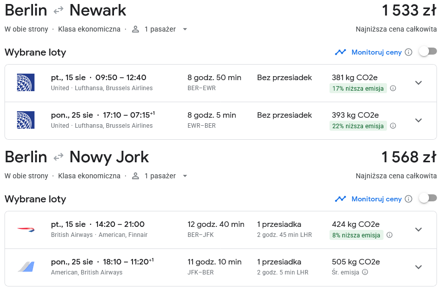
Task: Expand details of 09:50 – 12:40 flight
Action: pyautogui.click(x=418, y=83)
